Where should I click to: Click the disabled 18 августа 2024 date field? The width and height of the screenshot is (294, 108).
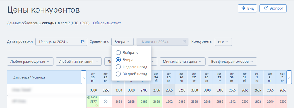coord(163,42)
